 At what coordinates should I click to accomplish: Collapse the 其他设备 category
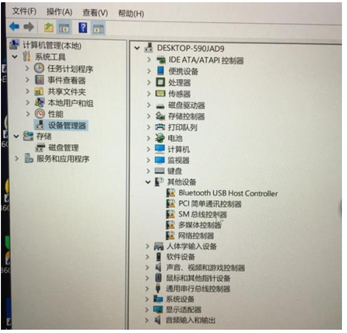coord(148,182)
